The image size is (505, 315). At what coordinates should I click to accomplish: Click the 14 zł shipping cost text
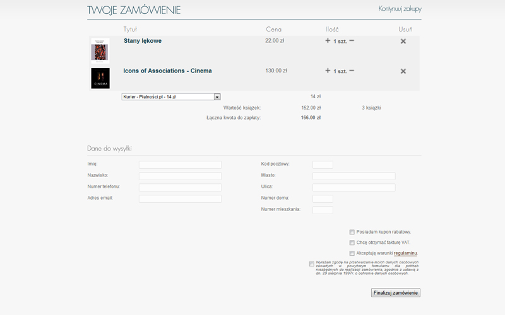pos(316,96)
